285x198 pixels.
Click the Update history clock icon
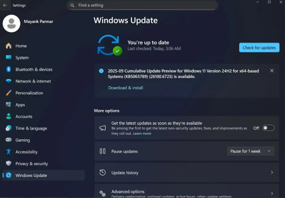tap(103, 172)
